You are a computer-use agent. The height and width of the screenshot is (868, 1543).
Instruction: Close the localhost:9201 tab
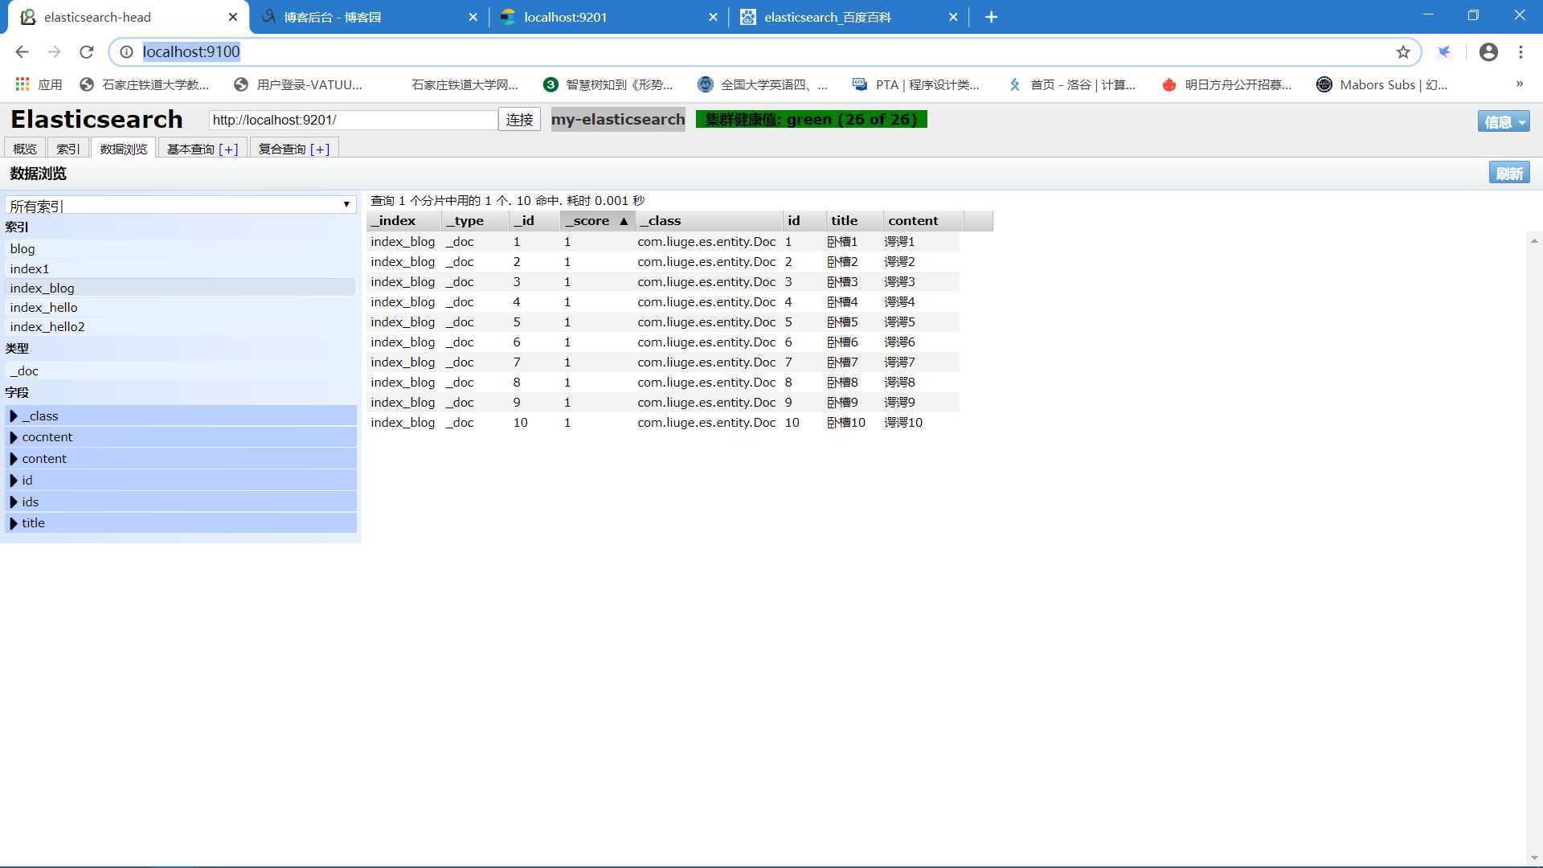tap(713, 17)
